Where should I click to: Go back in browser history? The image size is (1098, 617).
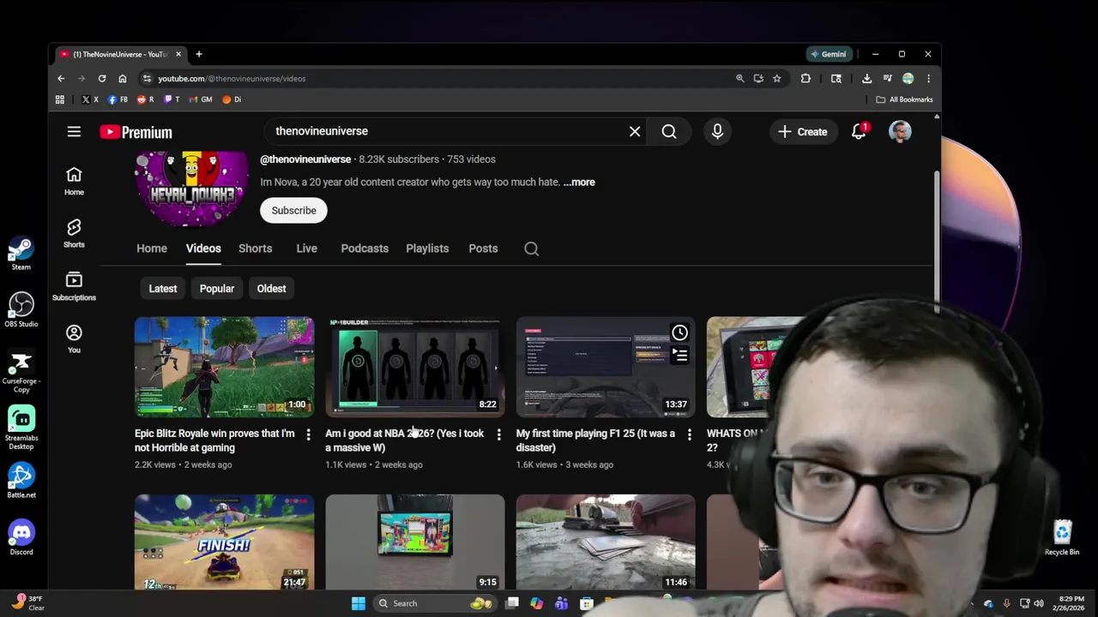coord(61,78)
